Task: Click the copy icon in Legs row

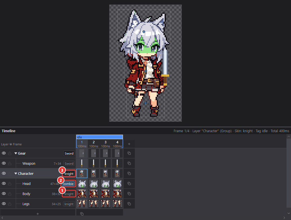Action: tap(129, 204)
